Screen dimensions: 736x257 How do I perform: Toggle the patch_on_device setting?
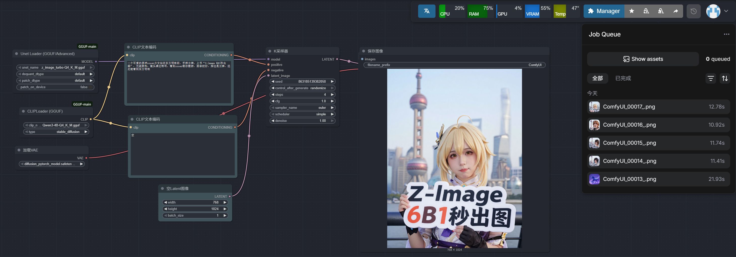click(x=55, y=87)
